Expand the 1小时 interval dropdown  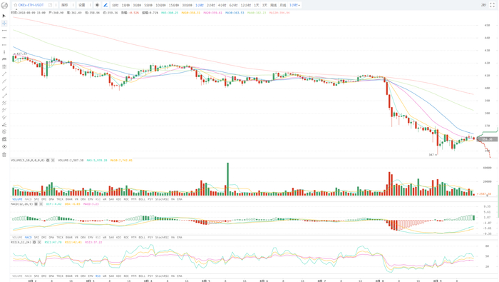pyautogui.click(x=294, y=5)
